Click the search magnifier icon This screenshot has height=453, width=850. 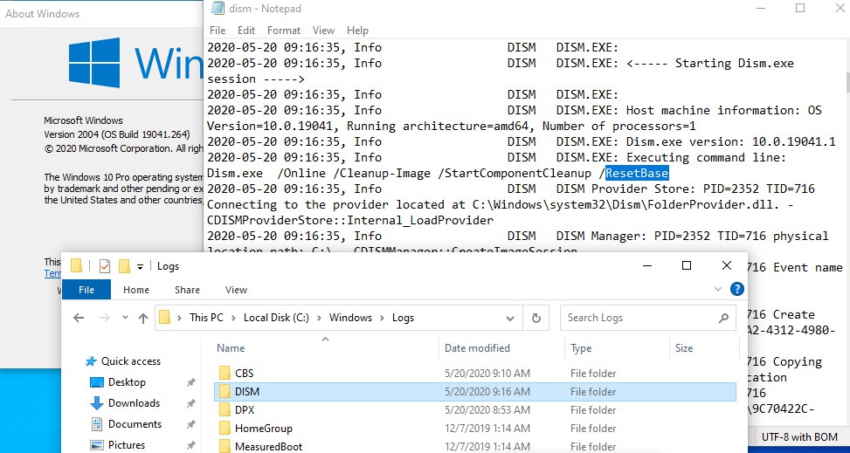(x=723, y=318)
